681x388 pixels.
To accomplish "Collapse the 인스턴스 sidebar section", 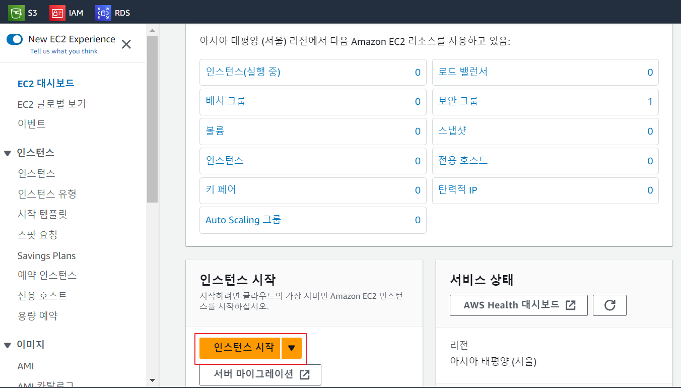I will 7,153.
